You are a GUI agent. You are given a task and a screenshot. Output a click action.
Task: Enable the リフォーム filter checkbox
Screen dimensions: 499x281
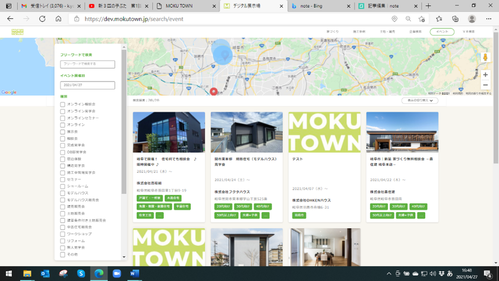click(x=62, y=241)
